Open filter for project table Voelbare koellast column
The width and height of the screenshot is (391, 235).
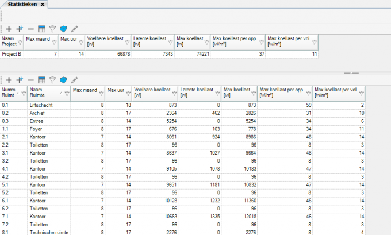[x=128, y=43]
